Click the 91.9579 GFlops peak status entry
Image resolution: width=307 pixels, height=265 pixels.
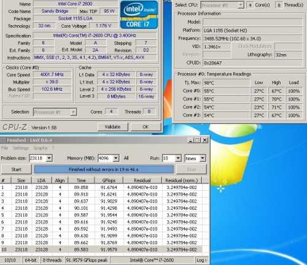click(87, 260)
